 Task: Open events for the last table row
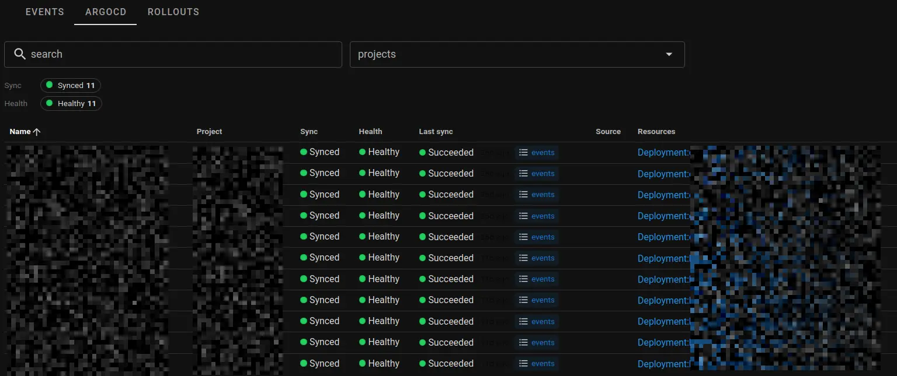[537, 364]
